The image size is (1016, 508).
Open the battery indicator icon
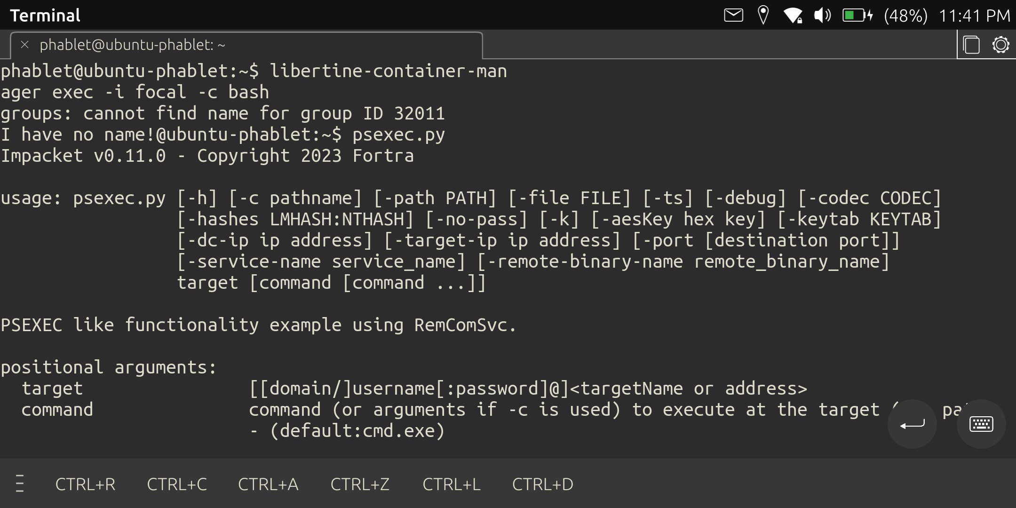(x=857, y=16)
